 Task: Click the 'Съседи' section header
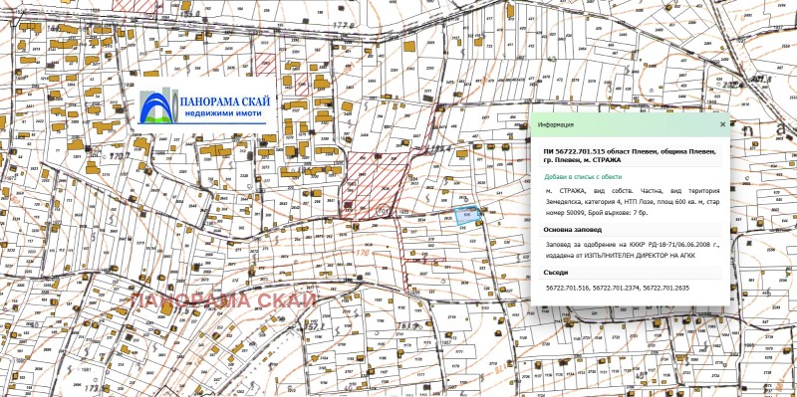point(556,272)
